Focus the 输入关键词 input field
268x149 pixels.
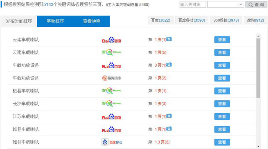tap(193, 5)
